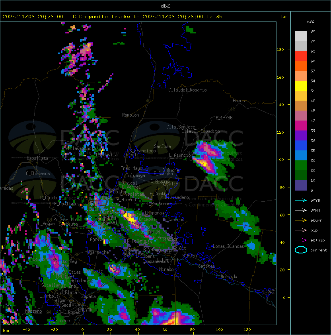Viewport: 331px width, 335px height.
Task: Click the 'Chapanay' map label
Action: 154,213
